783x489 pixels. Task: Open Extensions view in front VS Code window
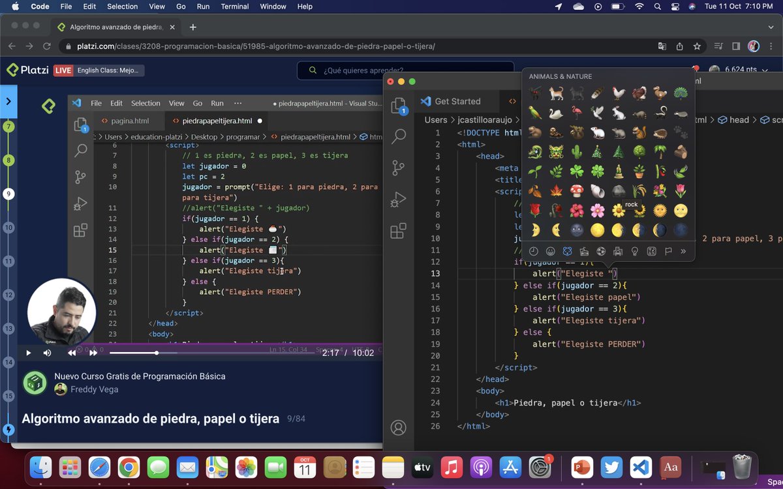398,231
